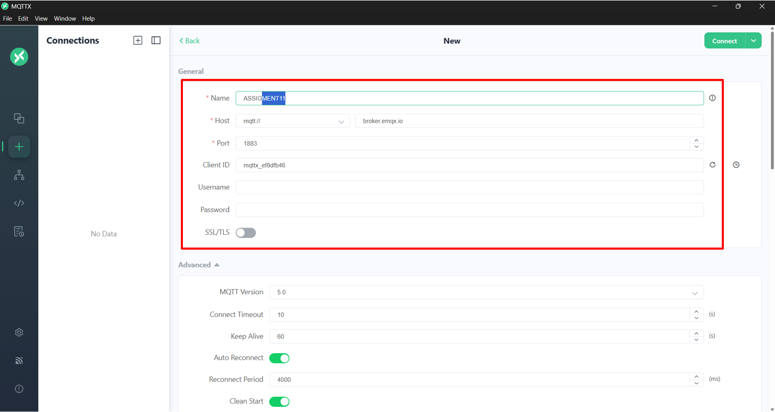Click the General section heading
Image resolution: width=775 pixels, height=412 pixels.
coord(191,71)
